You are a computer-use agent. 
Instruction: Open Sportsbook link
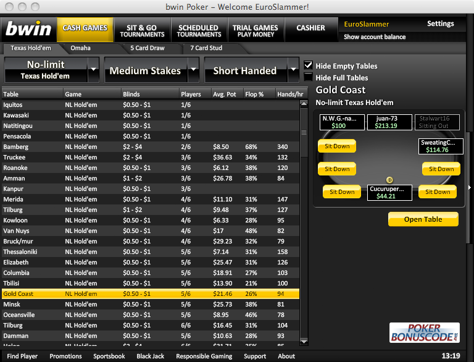pos(109,356)
